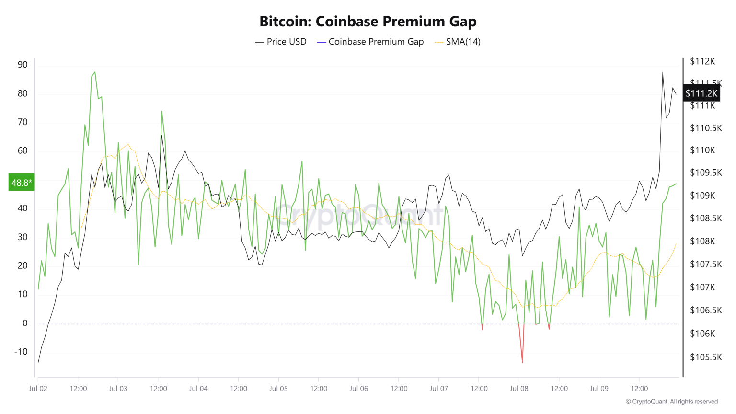Select the Jul 05 date label

coord(278,388)
